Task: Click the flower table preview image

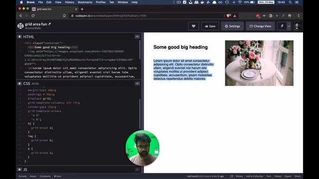Action: tap(259, 63)
